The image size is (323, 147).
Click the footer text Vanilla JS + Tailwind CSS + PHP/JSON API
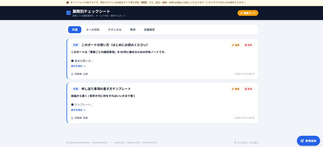point(136,143)
